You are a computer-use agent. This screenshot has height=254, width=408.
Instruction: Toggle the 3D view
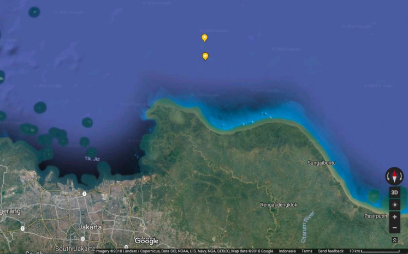pyautogui.click(x=394, y=192)
